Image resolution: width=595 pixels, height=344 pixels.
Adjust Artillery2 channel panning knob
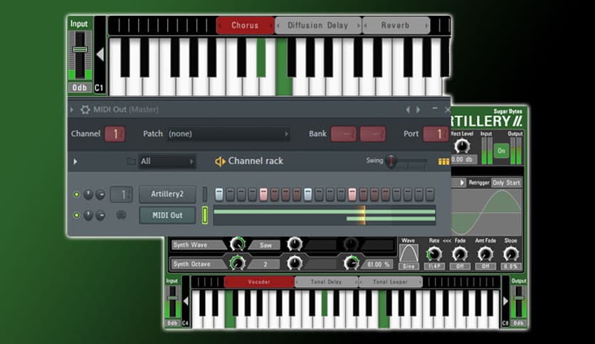(x=88, y=195)
